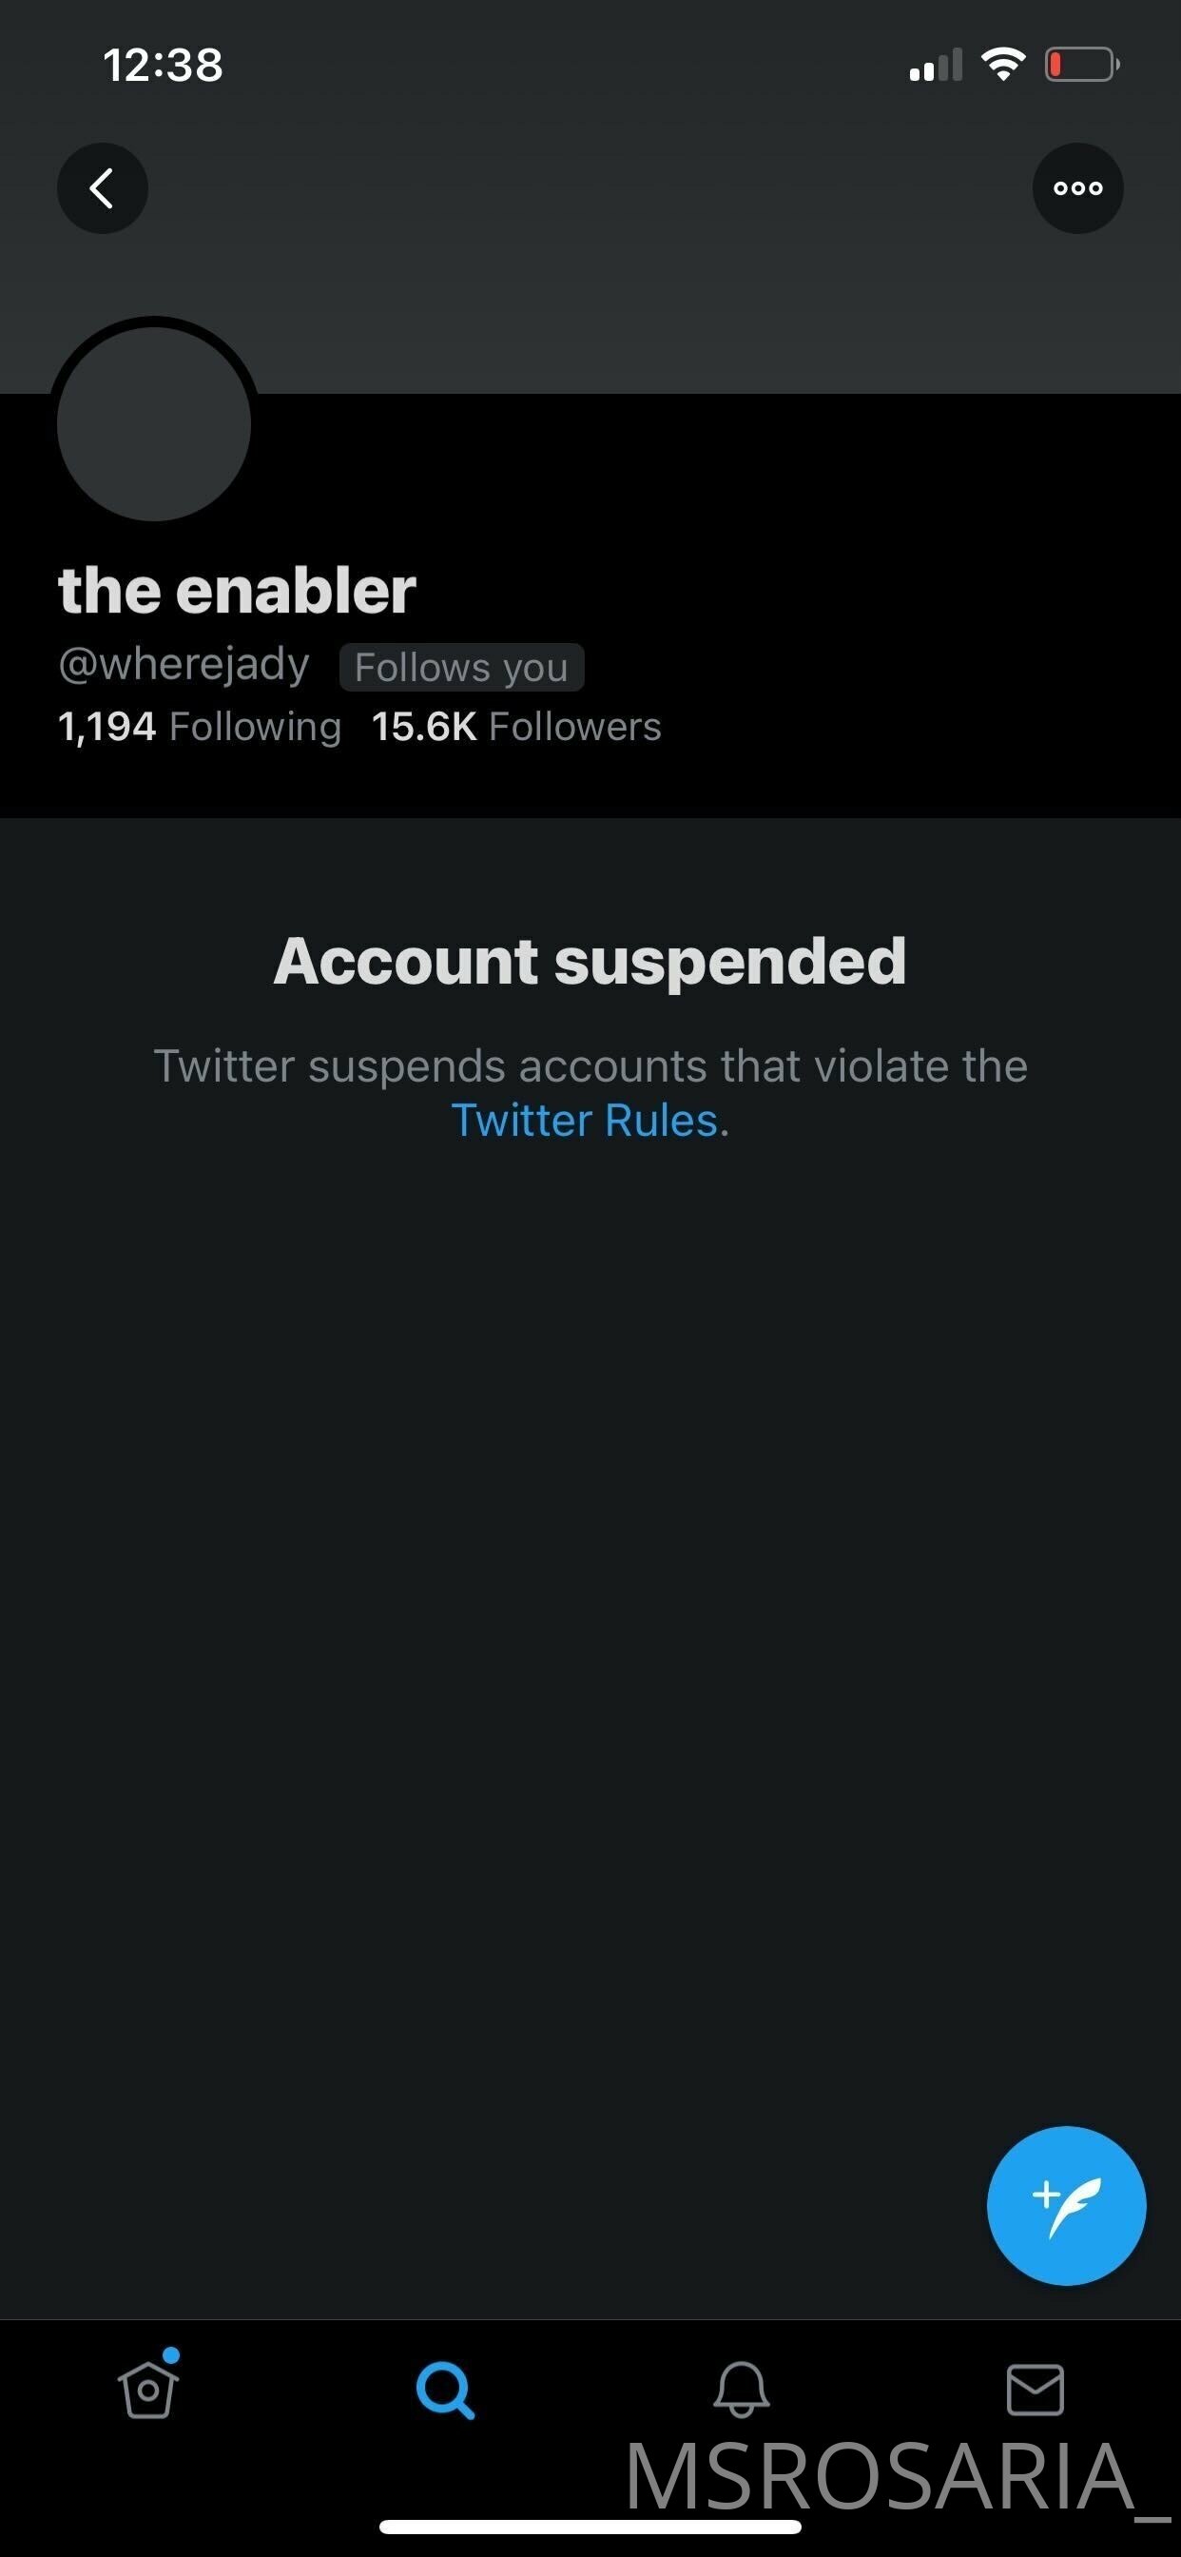
Task: Tap the battery indicator in status bar
Action: (1082, 65)
